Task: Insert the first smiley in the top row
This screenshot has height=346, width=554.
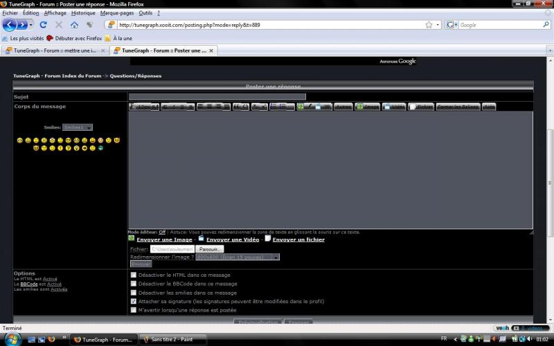Action: point(20,140)
